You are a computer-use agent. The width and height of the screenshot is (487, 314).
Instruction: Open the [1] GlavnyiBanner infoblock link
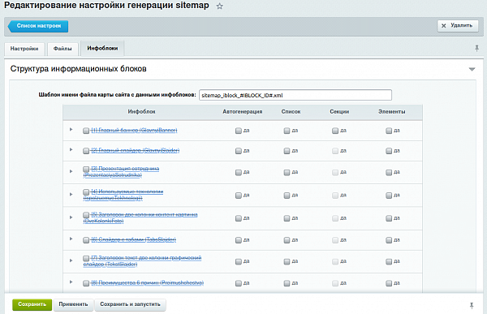coord(134,131)
